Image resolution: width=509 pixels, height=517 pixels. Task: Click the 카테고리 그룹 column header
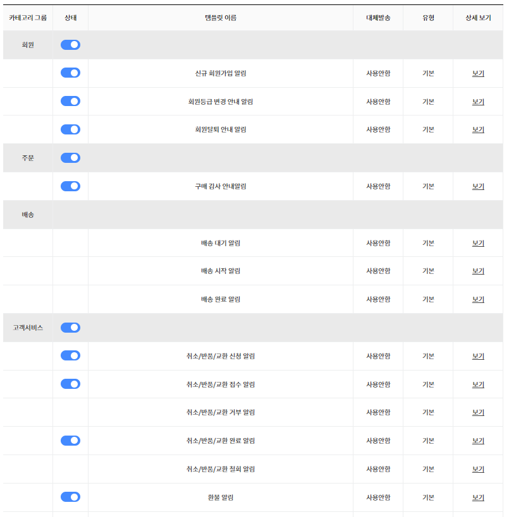pos(28,18)
